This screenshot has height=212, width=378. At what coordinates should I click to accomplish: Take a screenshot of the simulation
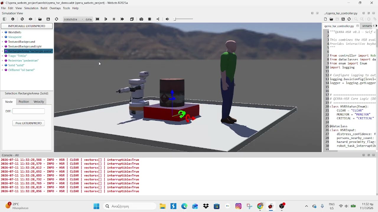(141, 19)
